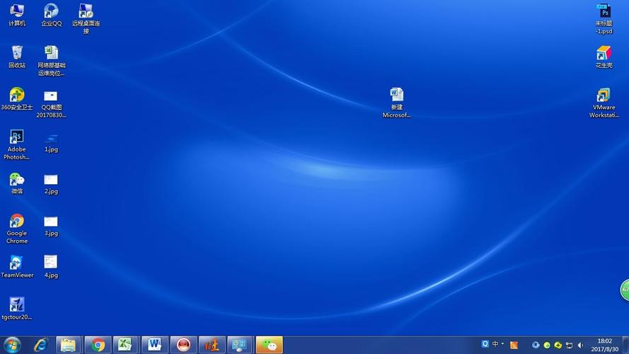This screenshot has width=629, height=354.
Task: Switch to the Excel taskbar window
Action: tap(126, 345)
